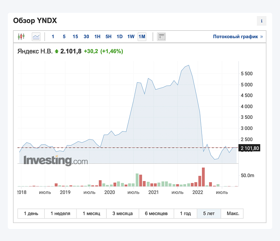Set interval to 5H
The image size is (280, 241).
[108, 37]
